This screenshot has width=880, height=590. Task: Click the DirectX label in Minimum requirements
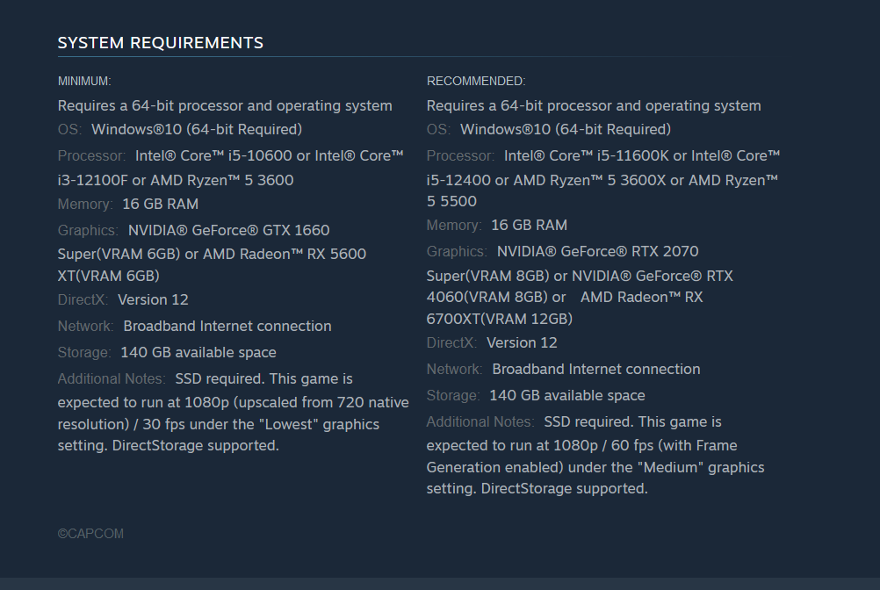tap(83, 299)
